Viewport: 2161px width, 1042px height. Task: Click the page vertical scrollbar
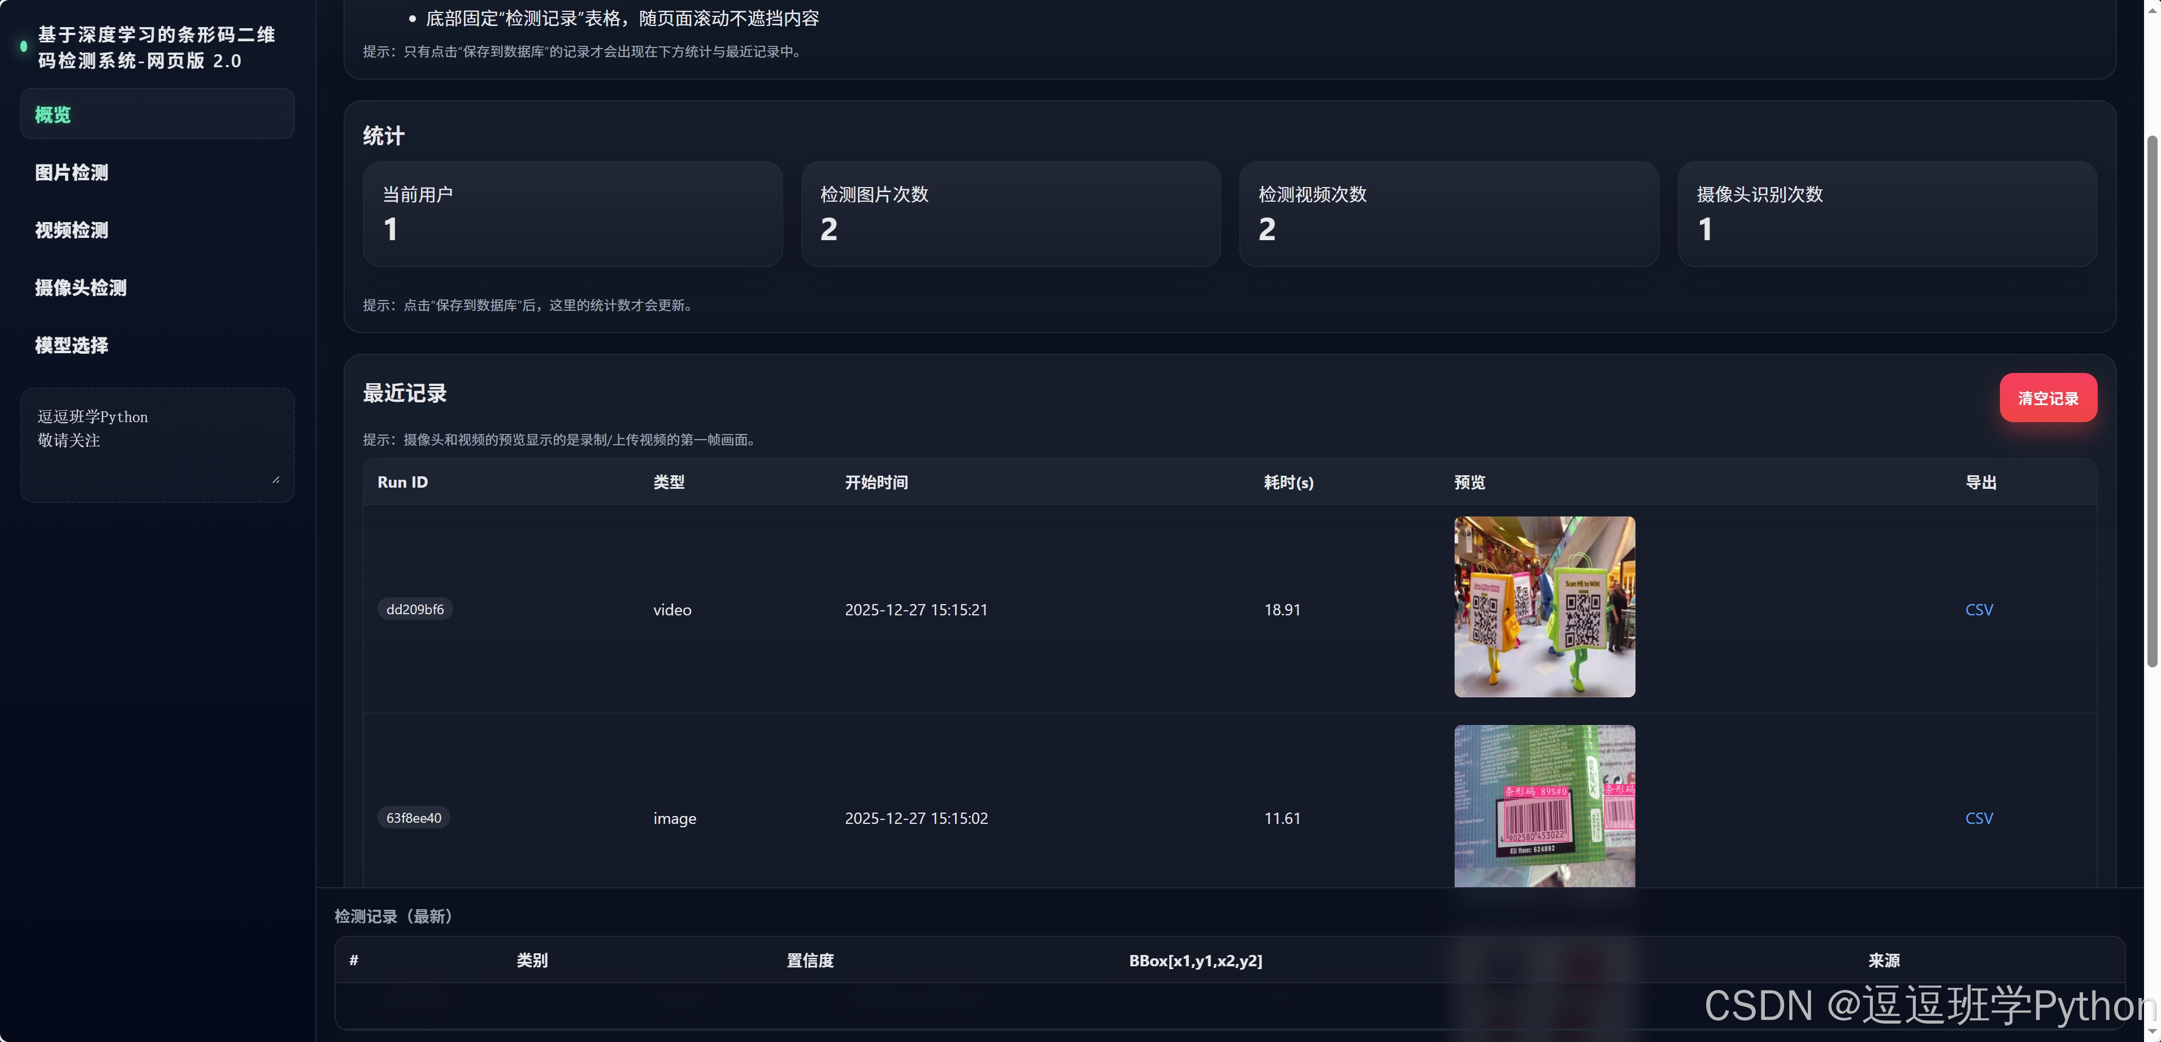[x=2152, y=401]
